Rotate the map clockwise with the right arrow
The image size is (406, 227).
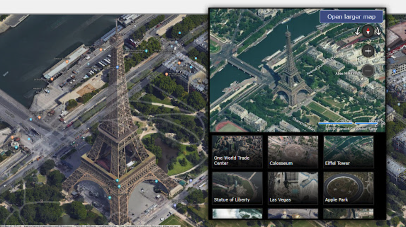point(378,31)
